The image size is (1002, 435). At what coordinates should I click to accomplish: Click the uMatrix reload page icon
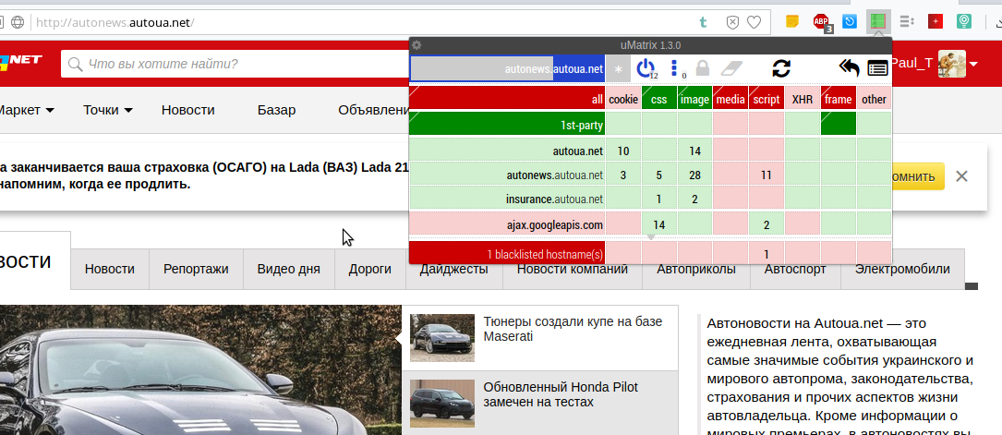[x=781, y=67]
